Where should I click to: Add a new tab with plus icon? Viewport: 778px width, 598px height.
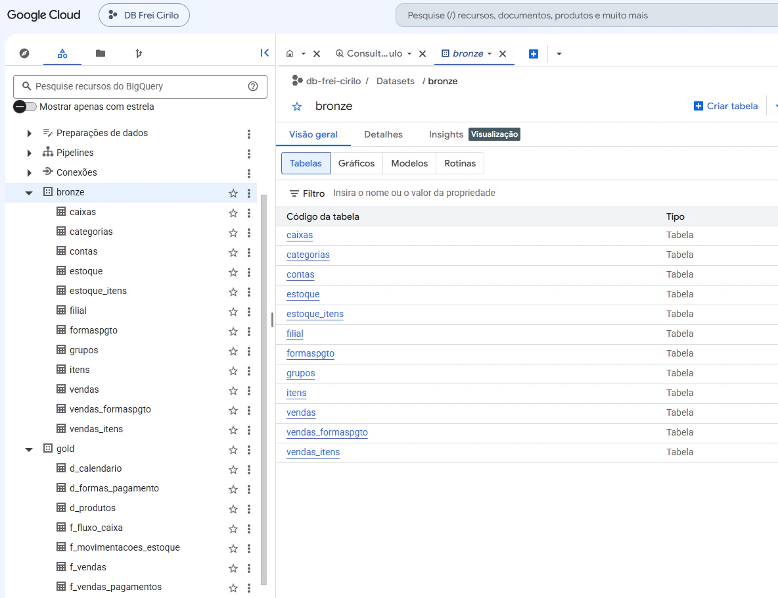click(534, 54)
